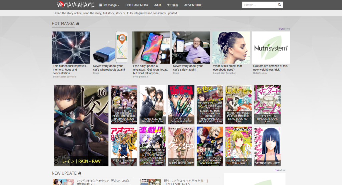Open Boku no Hero Academia RAW cover
Viewport: 342px width, 185px height.
210,146
